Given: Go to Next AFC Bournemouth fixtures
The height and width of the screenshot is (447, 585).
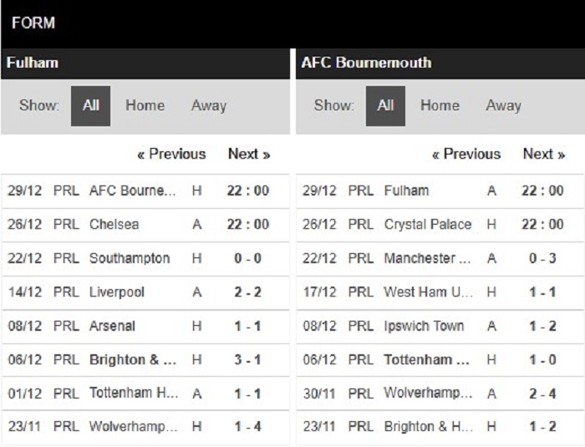Looking at the screenshot, I should 544,154.
